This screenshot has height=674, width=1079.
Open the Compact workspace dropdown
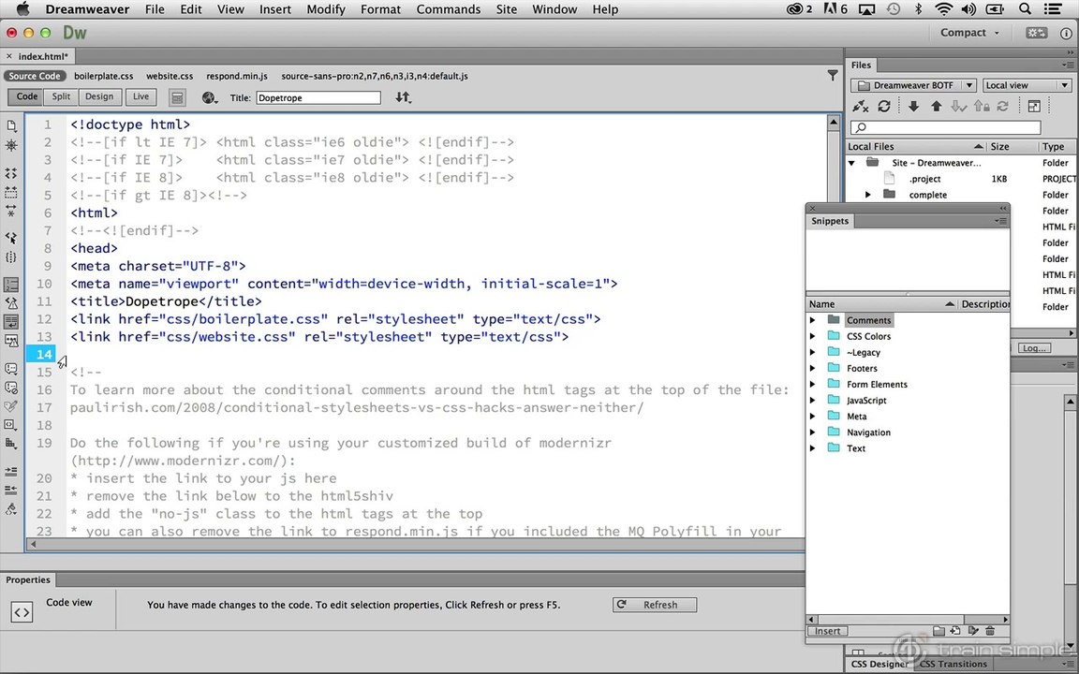tap(969, 33)
